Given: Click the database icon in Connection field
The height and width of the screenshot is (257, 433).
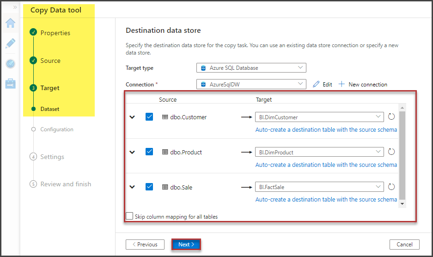Looking at the screenshot, I should (x=203, y=85).
